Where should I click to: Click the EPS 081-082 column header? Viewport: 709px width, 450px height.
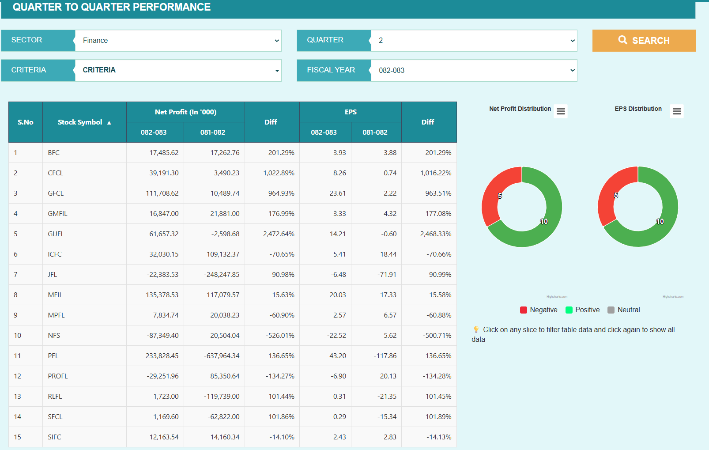(x=375, y=132)
